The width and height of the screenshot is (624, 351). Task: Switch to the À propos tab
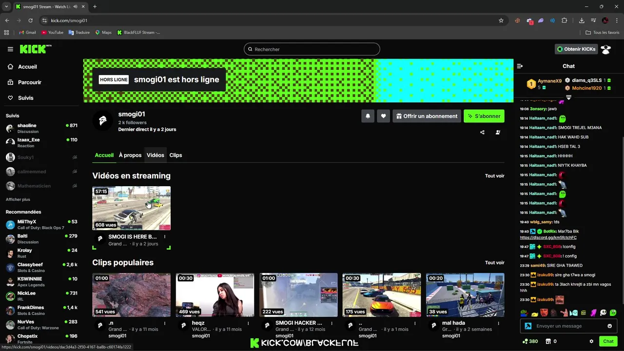(x=130, y=155)
